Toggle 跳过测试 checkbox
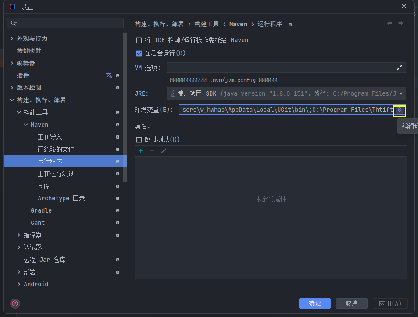 coord(139,140)
